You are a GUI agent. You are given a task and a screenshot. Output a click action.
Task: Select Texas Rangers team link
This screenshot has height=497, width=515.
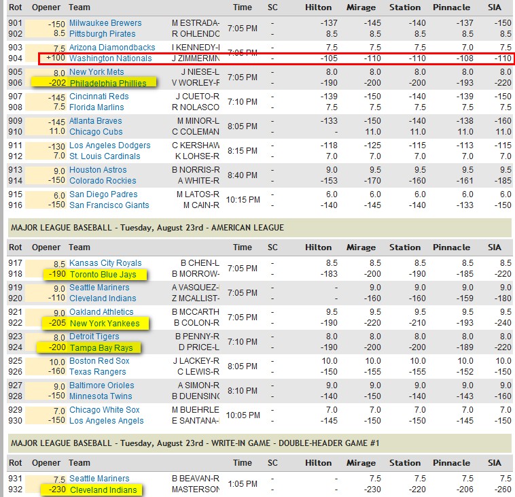coord(98,372)
